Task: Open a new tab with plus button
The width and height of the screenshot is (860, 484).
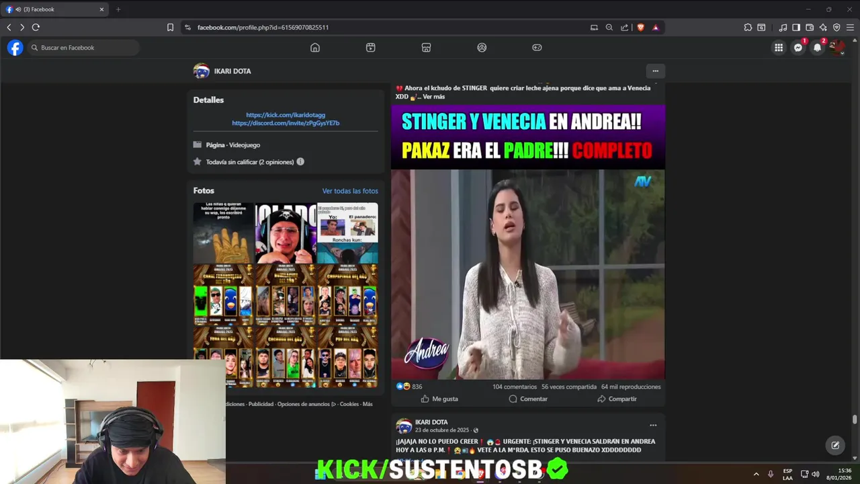Action: coord(118,9)
